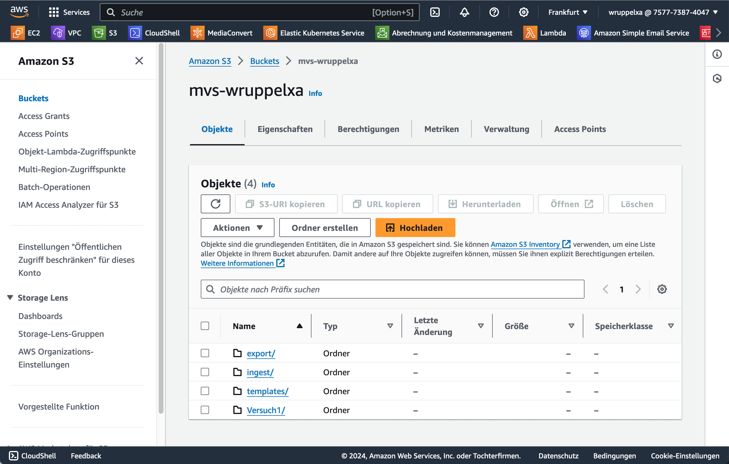Open MediaConvert favorite shortcut

(x=221, y=33)
